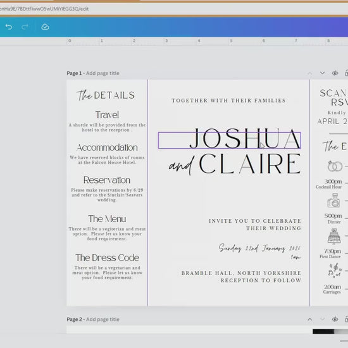Click the browser address bar URL
This screenshot has width=348, height=348.
[44, 9]
